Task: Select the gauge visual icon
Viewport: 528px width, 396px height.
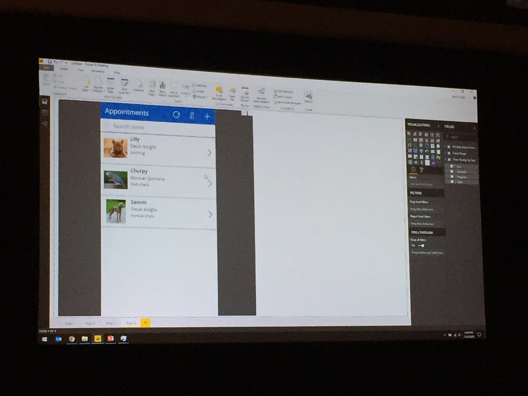Action: pyautogui.click(x=427, y=151)
